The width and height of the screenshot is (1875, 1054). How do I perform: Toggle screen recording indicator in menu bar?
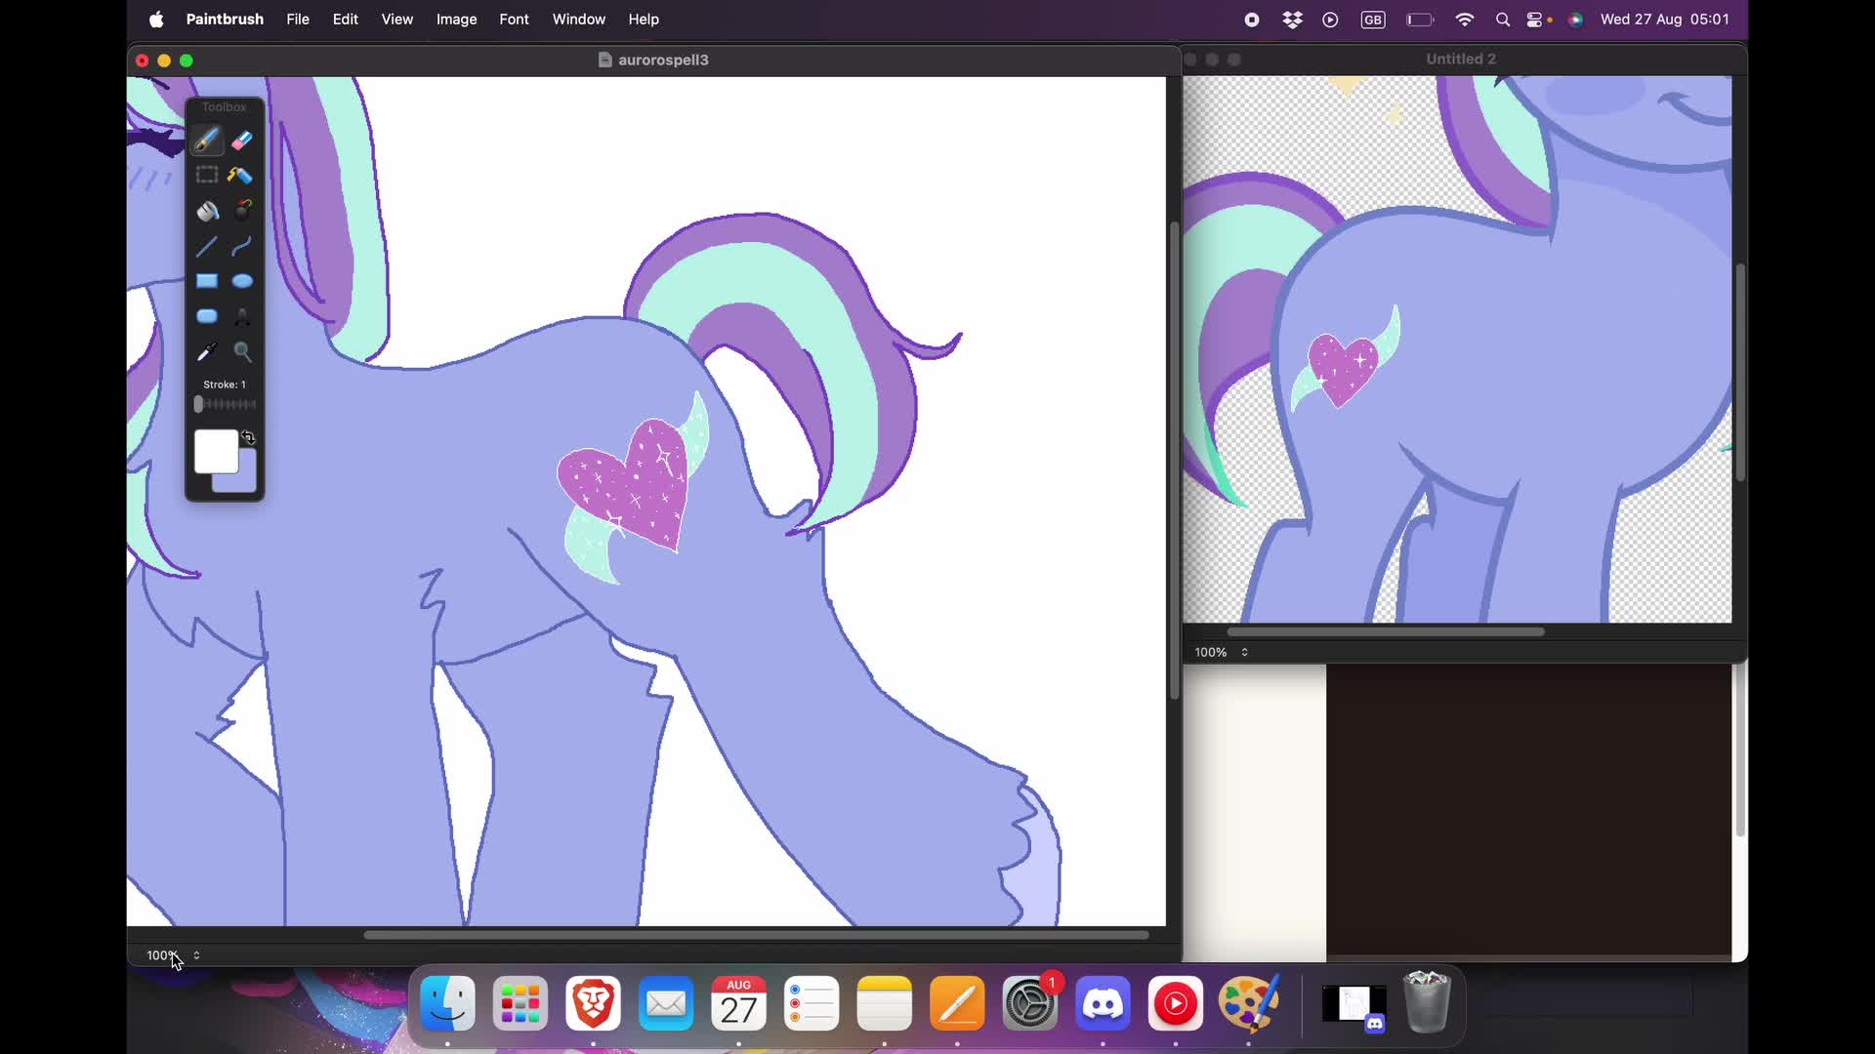[1252, 20]
